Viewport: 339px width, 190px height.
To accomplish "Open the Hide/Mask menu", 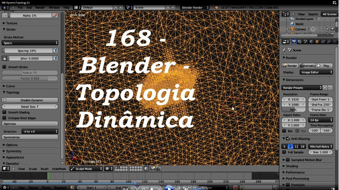I will 59,169.
